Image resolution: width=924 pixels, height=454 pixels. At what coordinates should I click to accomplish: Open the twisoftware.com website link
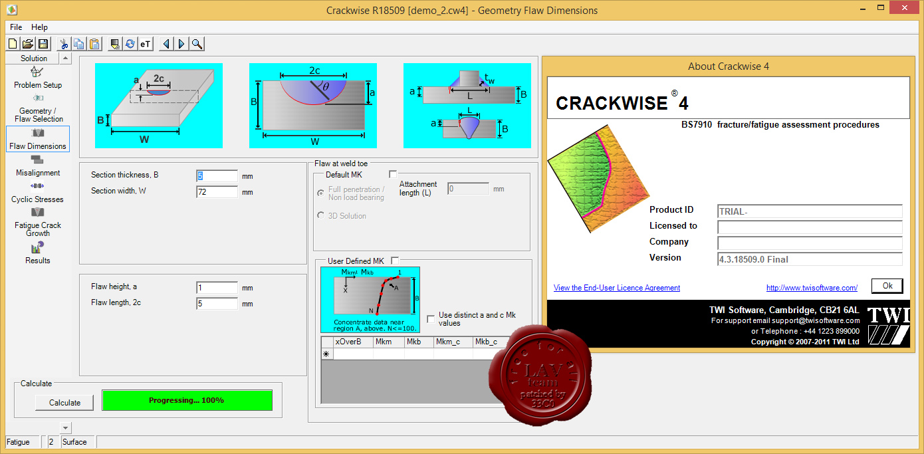point(812,288)
